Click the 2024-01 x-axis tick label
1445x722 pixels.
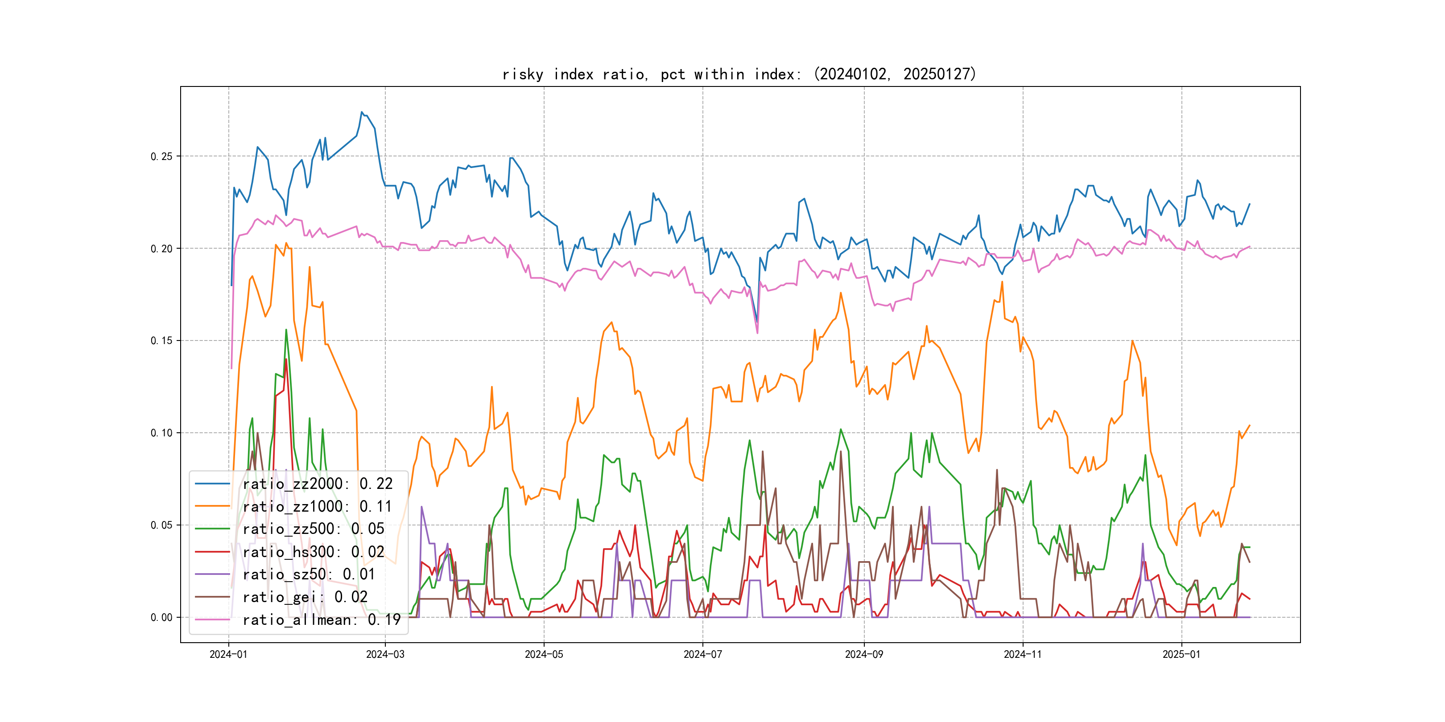[x=228, y=654]
